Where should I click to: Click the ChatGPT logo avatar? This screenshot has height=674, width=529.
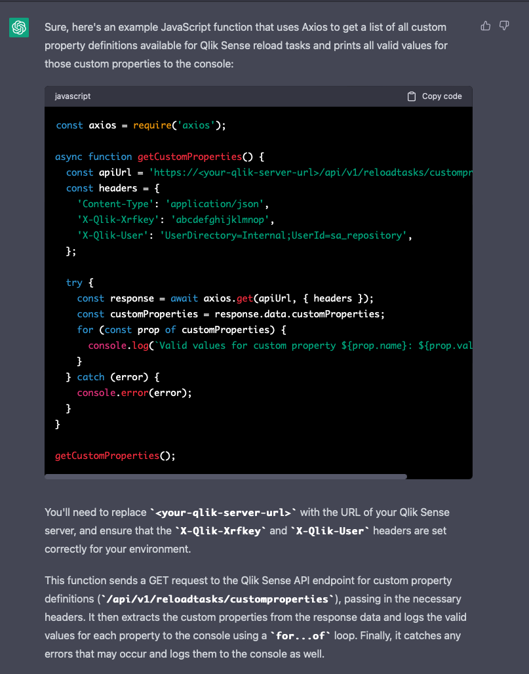pos(19,28)
